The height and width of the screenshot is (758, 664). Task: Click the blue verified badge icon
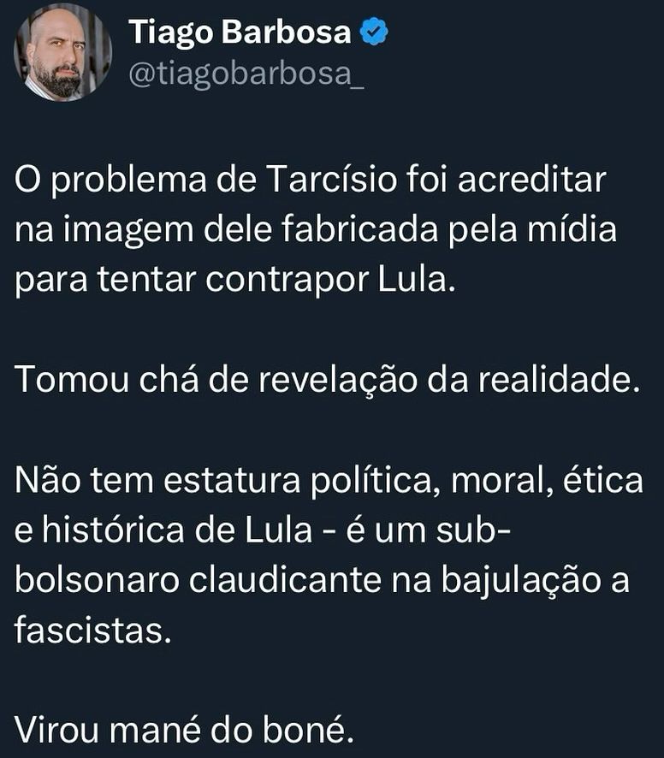coord(374,32)
